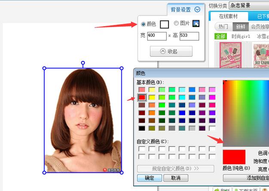Edit the 宽 width field showing 400

[157, 36]
